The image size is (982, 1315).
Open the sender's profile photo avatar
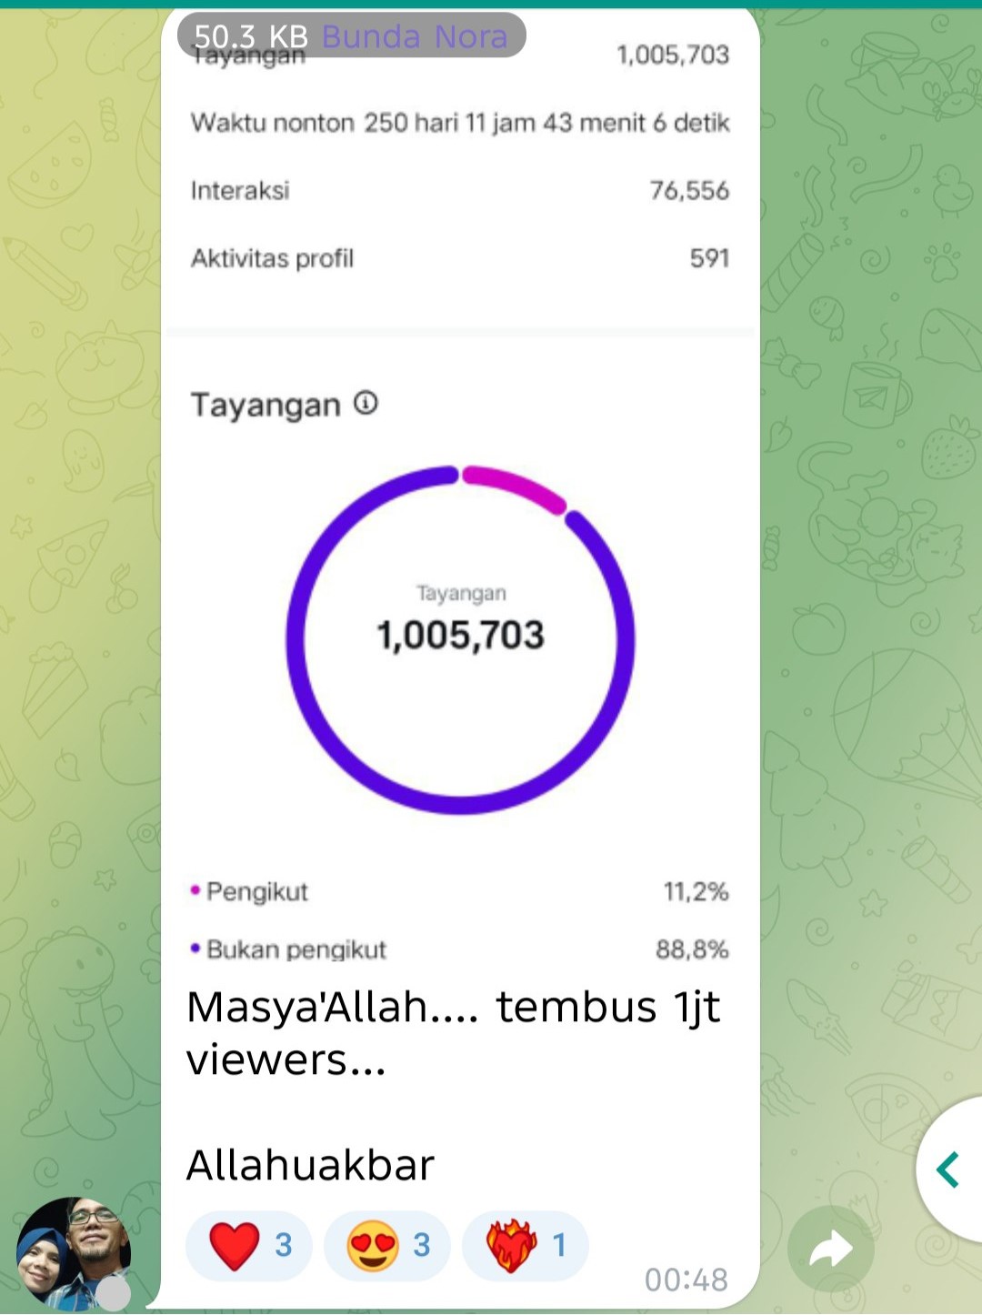[74, 1253]
